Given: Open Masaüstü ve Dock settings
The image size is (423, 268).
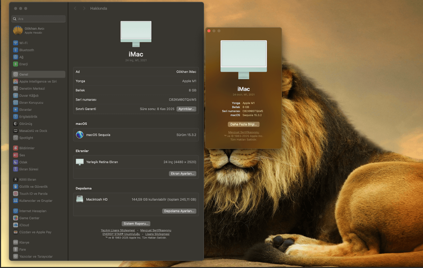Looking at the screenshot, I should 39,131.
